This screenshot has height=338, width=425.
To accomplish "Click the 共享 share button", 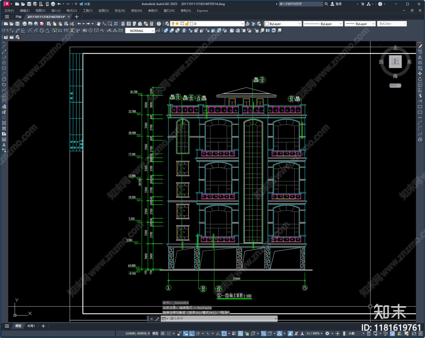I will pyautogui.click(x=85, y=4).
